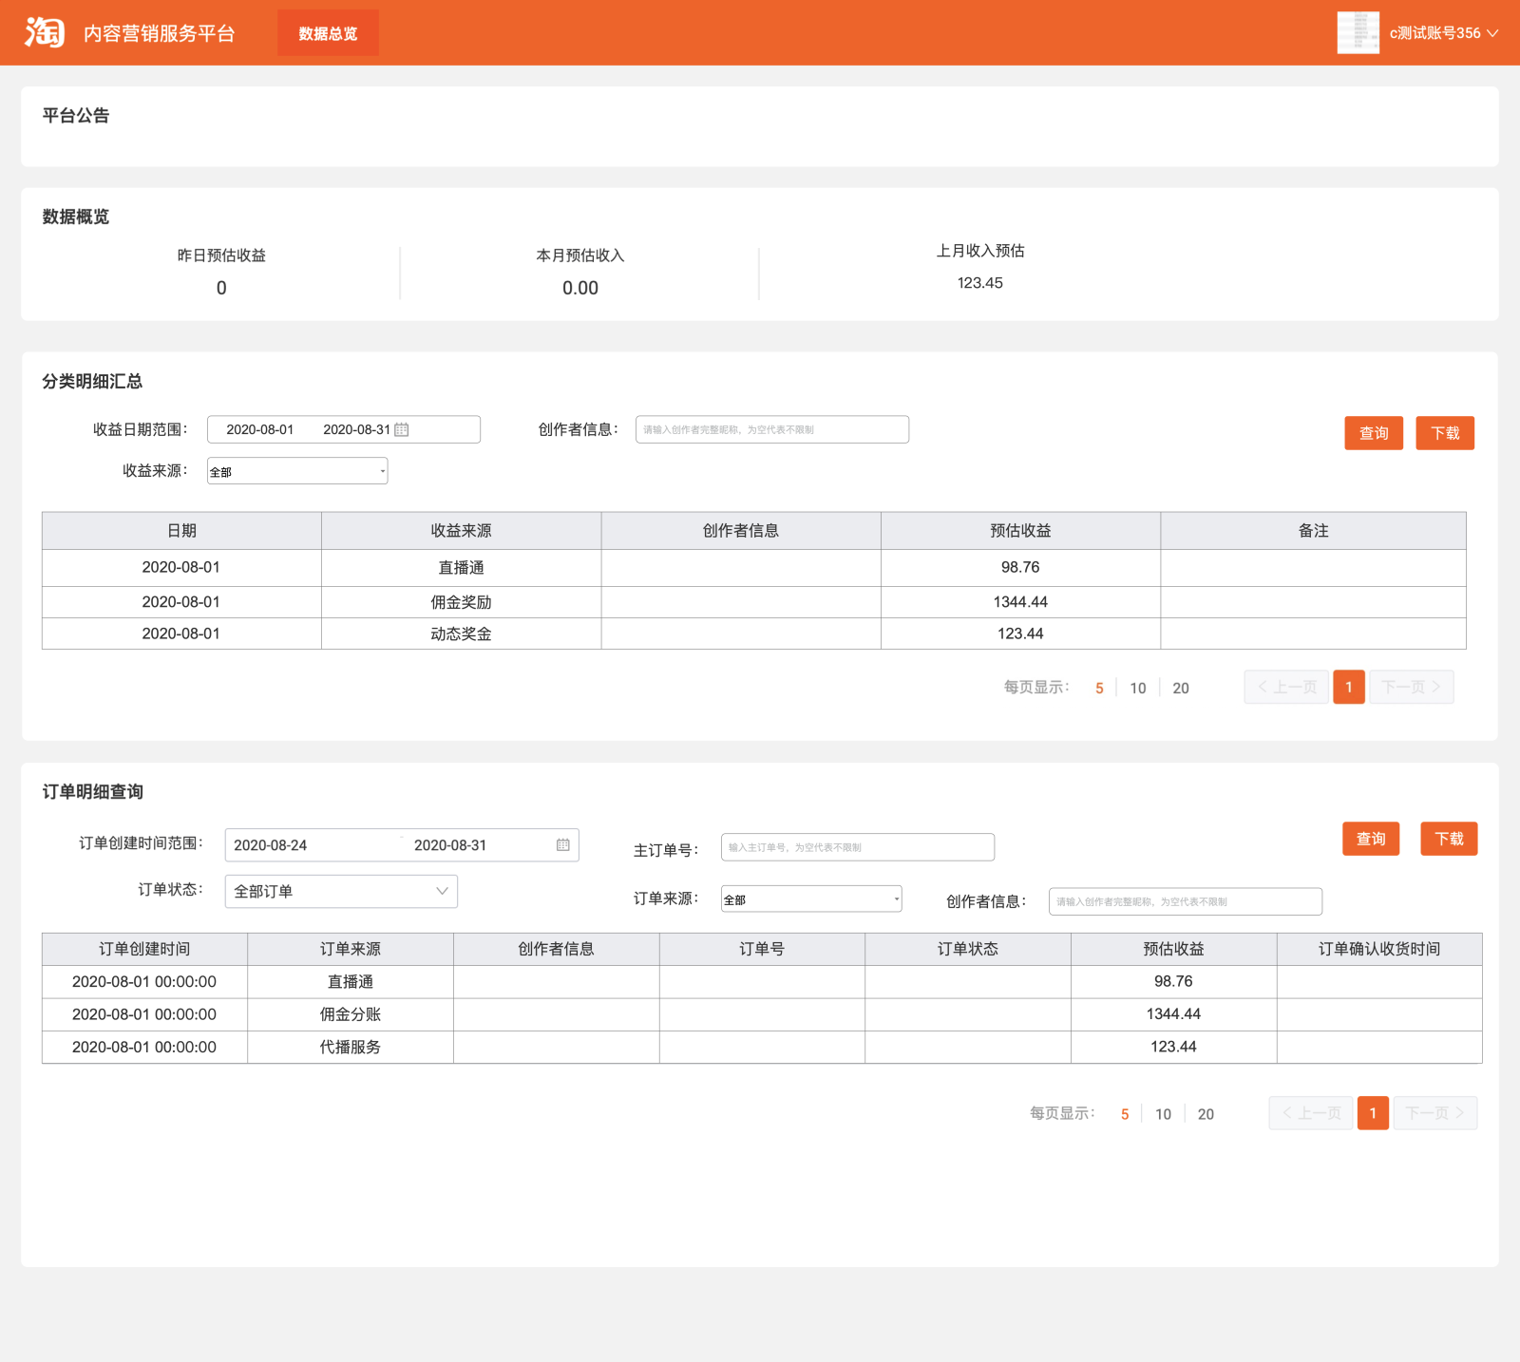Image resolution: width=1520 pixels, height=1362 pixels.
Task: Show 20 per page in order table
Action: point(1206,1114)
